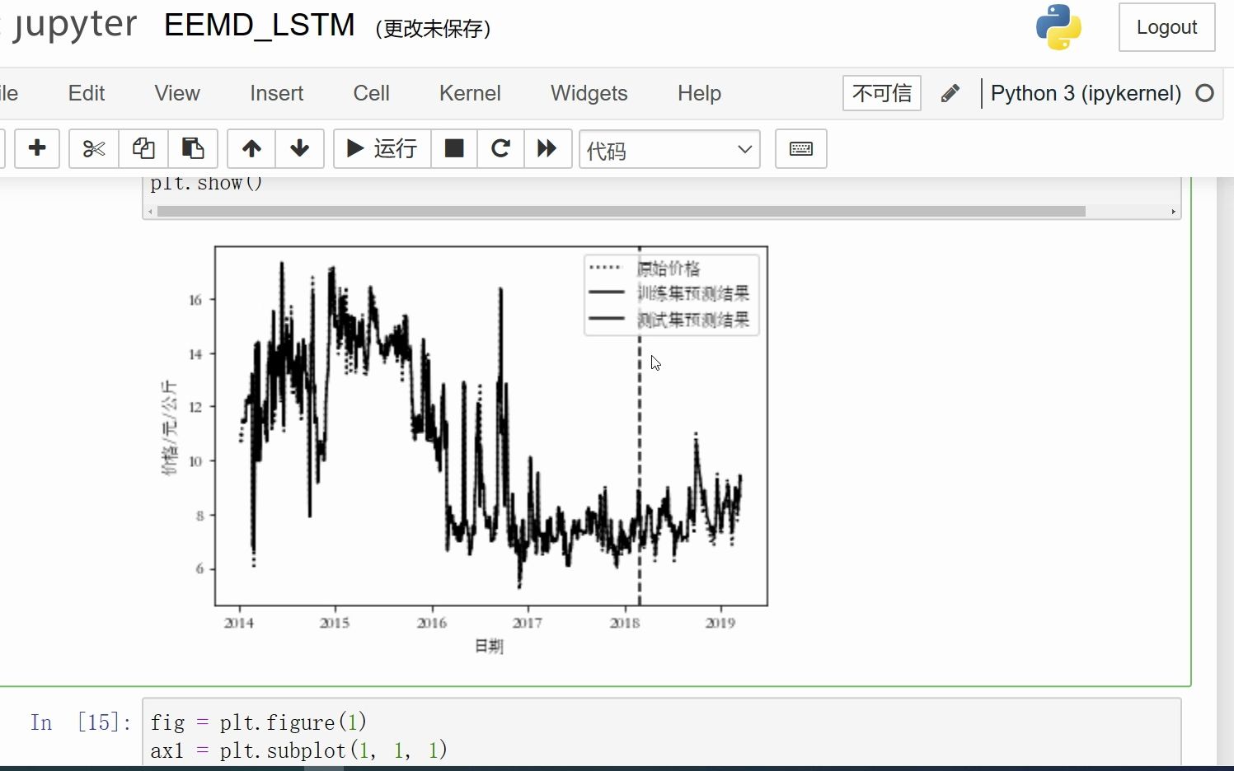This screenshot has width=1234, height=771.
Task: Open the Help menu
Action: point(699,93)
